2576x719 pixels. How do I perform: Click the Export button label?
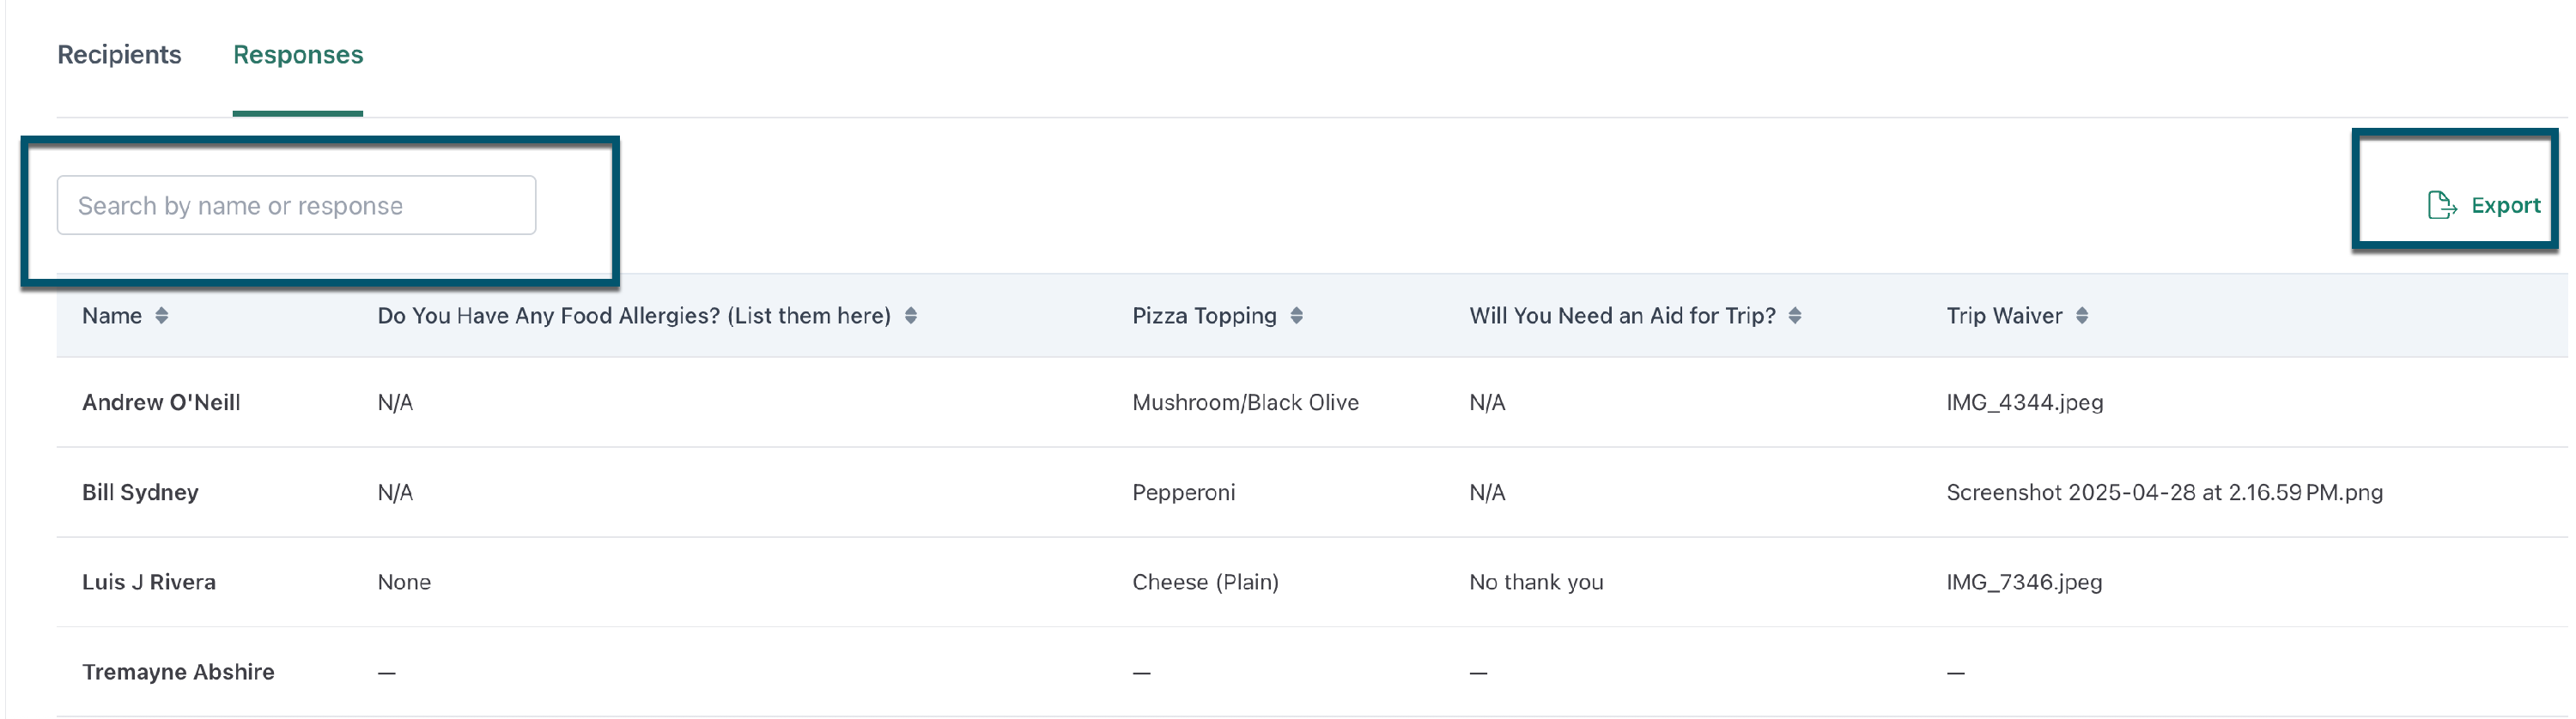2505,206
